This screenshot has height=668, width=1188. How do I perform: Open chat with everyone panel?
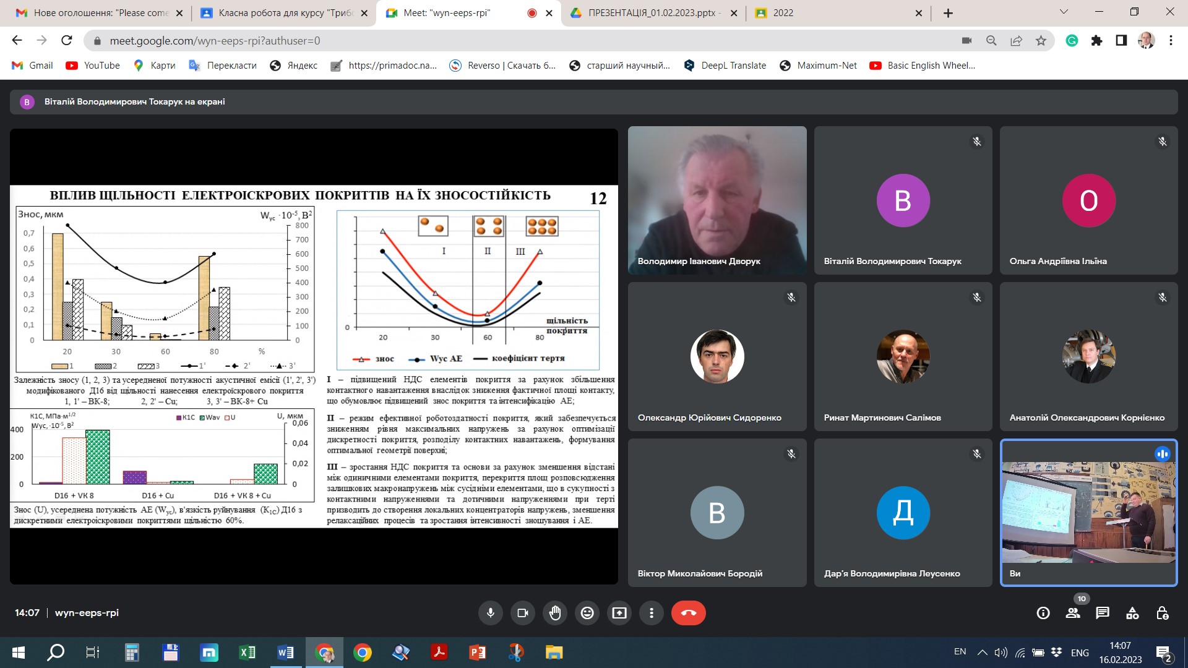(1103, 613)
